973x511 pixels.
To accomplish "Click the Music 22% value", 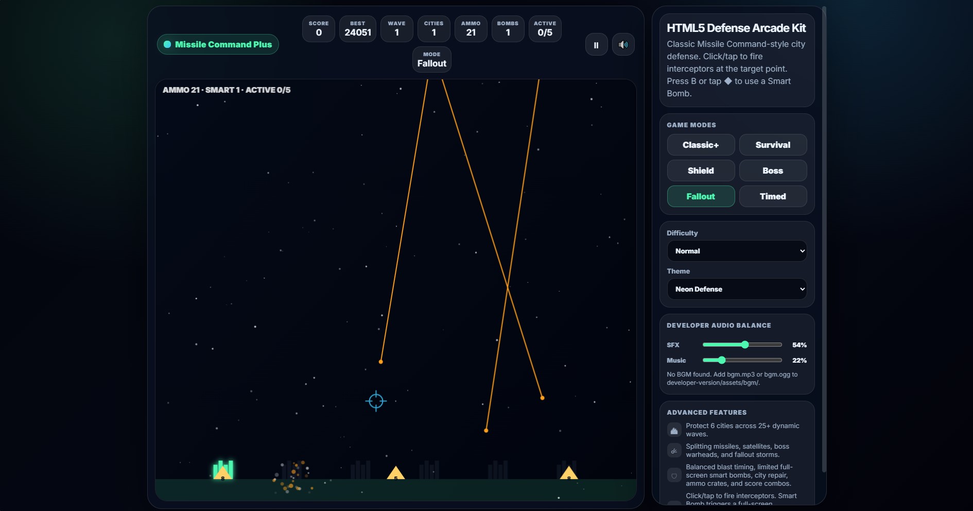I will pyautogui.click(x=799, y=360).
